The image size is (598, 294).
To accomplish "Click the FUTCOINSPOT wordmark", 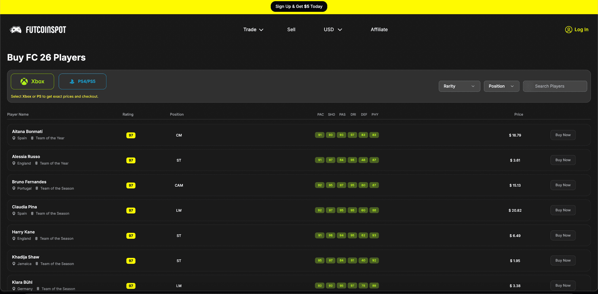I will point(46,30).
